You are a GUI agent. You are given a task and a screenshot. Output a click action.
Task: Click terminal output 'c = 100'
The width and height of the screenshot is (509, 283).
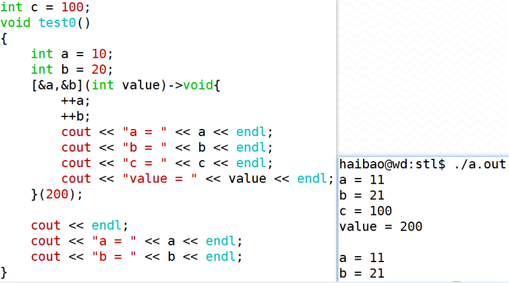coord(365,211)
